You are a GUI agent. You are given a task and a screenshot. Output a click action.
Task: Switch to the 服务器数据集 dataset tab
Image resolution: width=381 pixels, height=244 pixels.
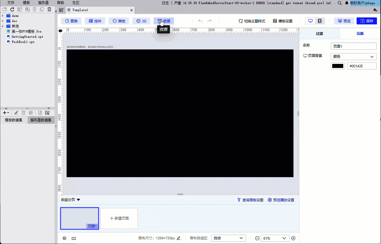tap(41, 120)
